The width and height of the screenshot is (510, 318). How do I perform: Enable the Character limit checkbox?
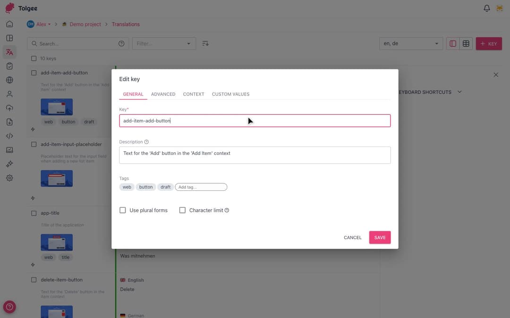182,210
